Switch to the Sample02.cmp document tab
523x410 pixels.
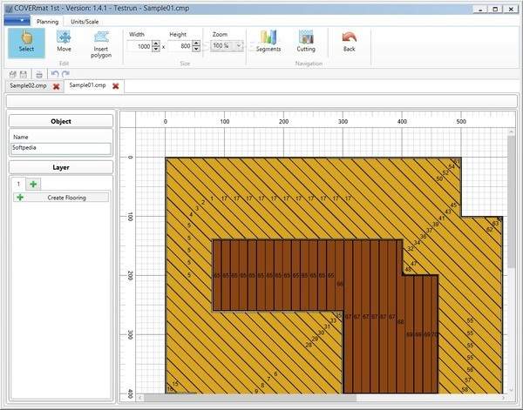(x=28, y=86)
